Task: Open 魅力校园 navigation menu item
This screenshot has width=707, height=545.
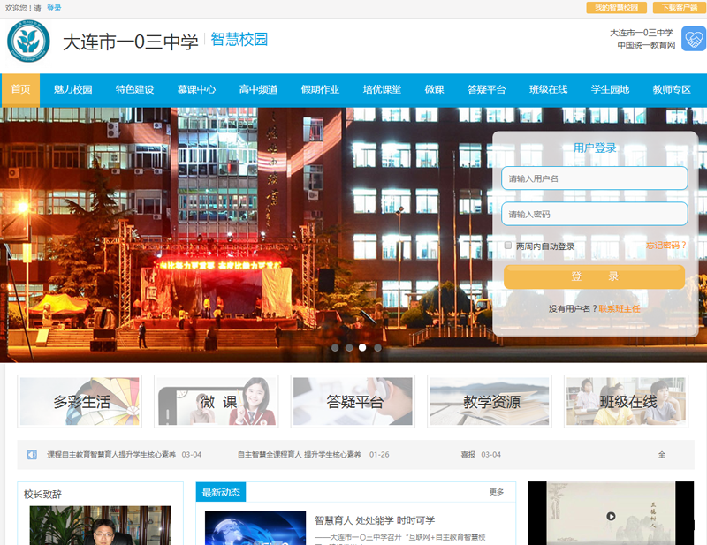Action: pyautogui.click(x=72, y=89)
